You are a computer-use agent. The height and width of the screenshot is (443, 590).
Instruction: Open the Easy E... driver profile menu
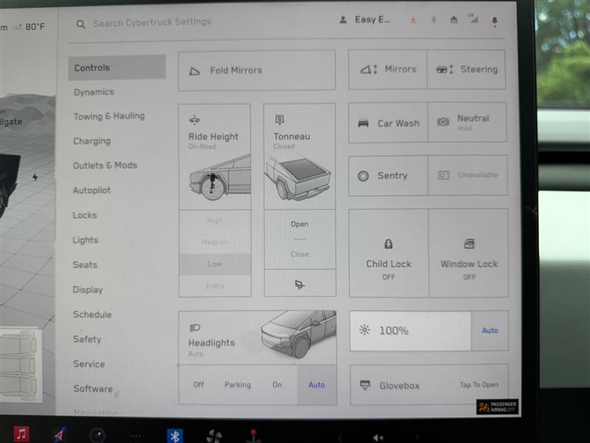pos(365,20)
